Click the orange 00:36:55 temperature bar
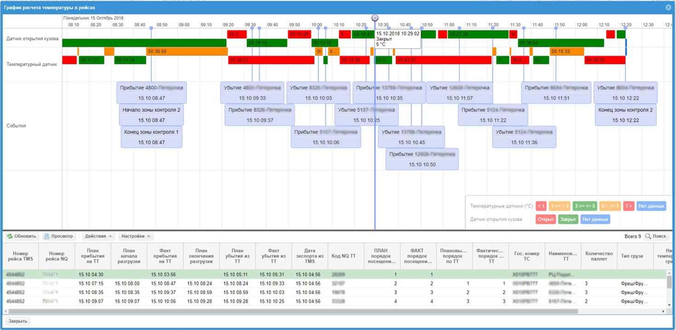The width and height of the screenshot is (676, 330). (187, 51)
